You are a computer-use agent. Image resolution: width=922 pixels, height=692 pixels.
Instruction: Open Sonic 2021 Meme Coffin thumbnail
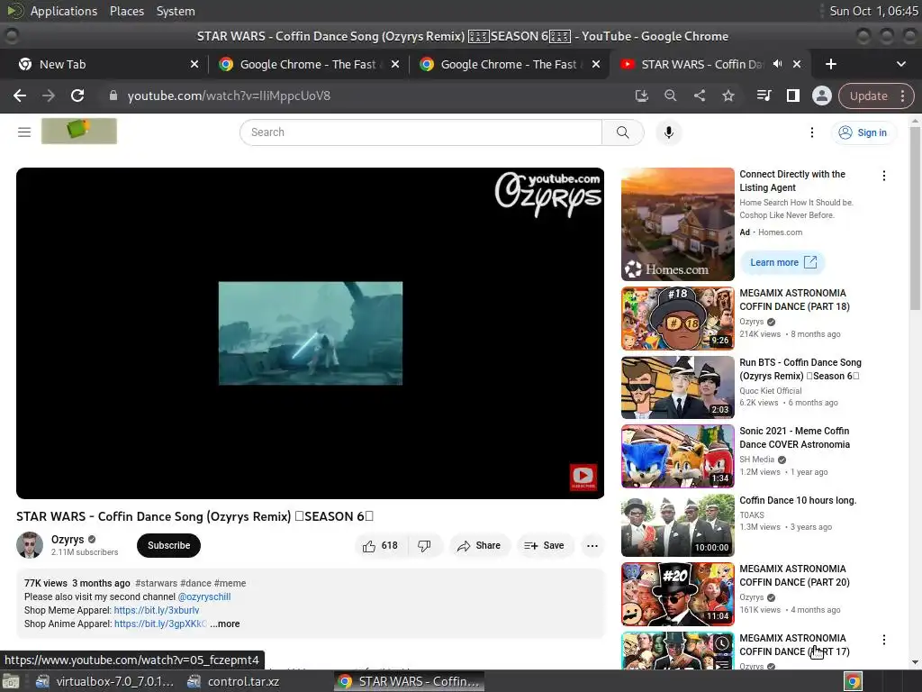click(677, 456)
